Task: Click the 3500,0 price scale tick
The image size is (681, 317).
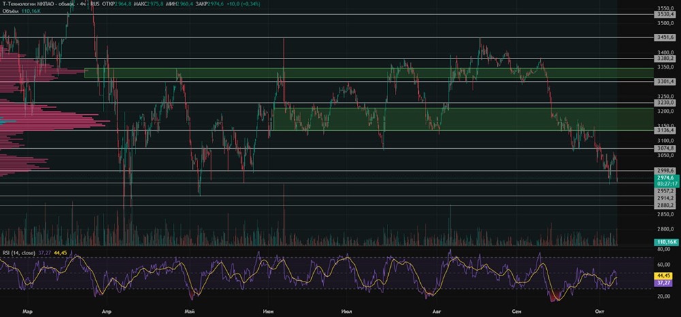Action: tap(665, 23)
